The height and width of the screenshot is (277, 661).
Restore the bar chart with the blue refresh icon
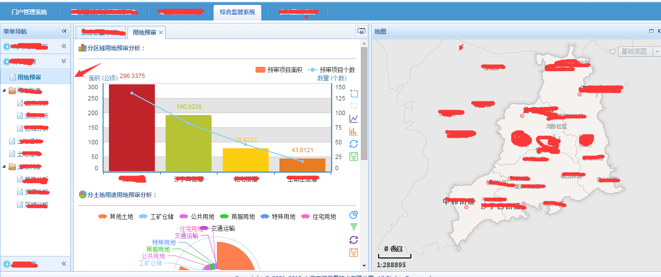point(354,144)
